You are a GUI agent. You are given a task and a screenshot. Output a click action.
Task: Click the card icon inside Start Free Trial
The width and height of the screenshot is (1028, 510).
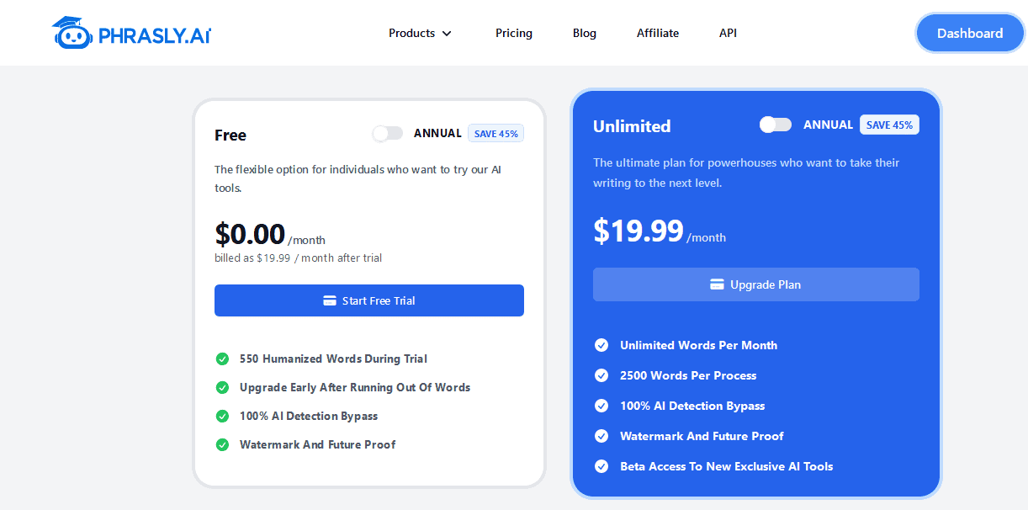(x=330, y=300)
